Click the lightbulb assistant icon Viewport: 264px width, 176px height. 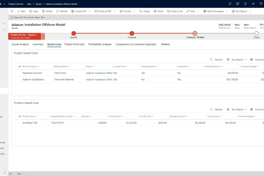[245, 4]
